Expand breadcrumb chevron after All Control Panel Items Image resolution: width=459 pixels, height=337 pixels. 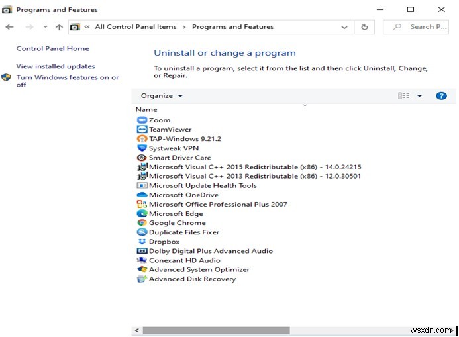(184, 27)
